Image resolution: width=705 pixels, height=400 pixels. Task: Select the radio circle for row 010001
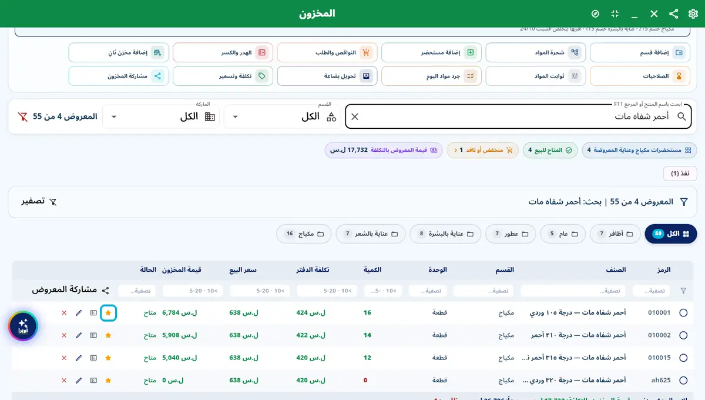[x=683, y=313]
